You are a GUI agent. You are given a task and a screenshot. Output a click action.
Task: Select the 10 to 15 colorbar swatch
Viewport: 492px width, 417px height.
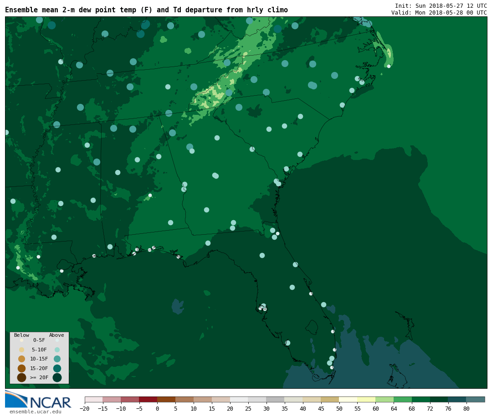(x=203, y=399)
